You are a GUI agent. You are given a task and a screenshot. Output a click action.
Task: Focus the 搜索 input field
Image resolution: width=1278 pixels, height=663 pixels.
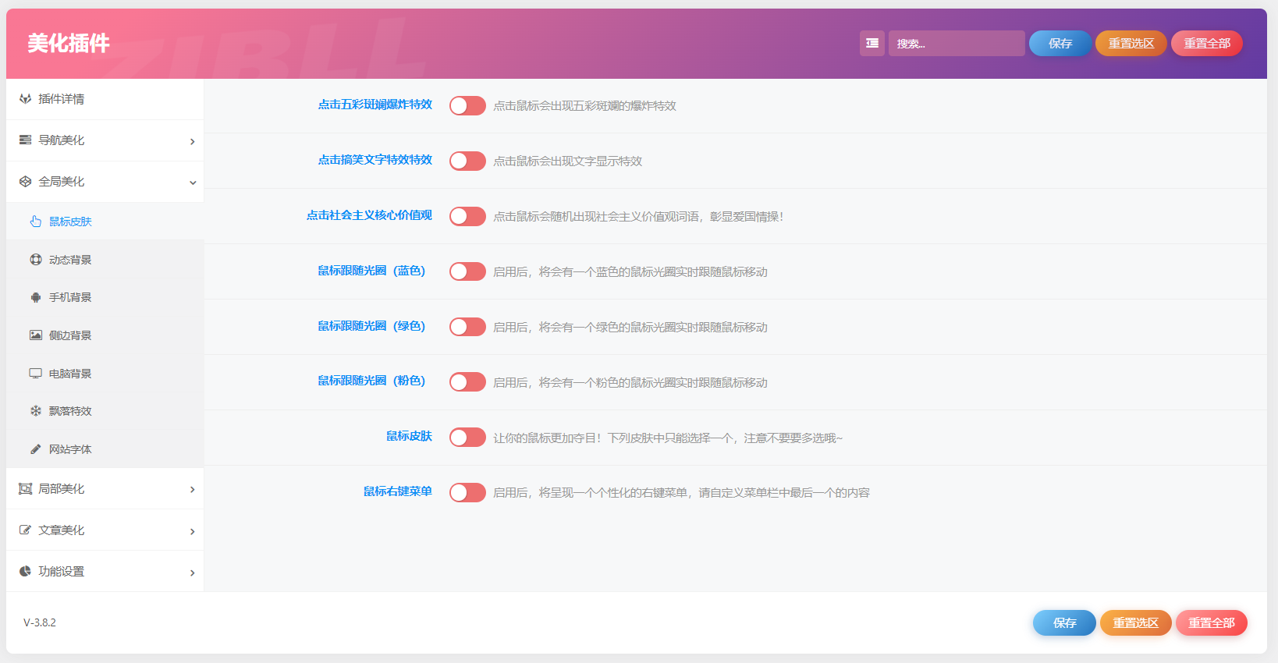pyautogui.click(x=956, y=44)
